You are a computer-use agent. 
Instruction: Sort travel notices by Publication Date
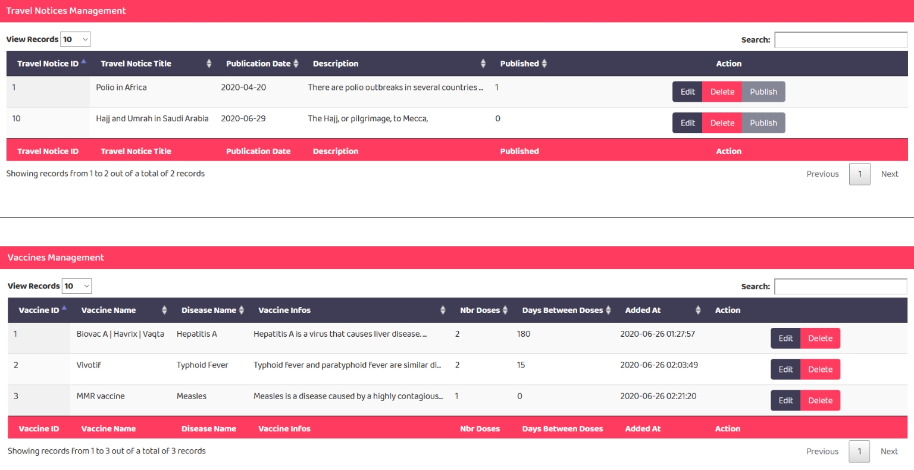pos(258,64)
